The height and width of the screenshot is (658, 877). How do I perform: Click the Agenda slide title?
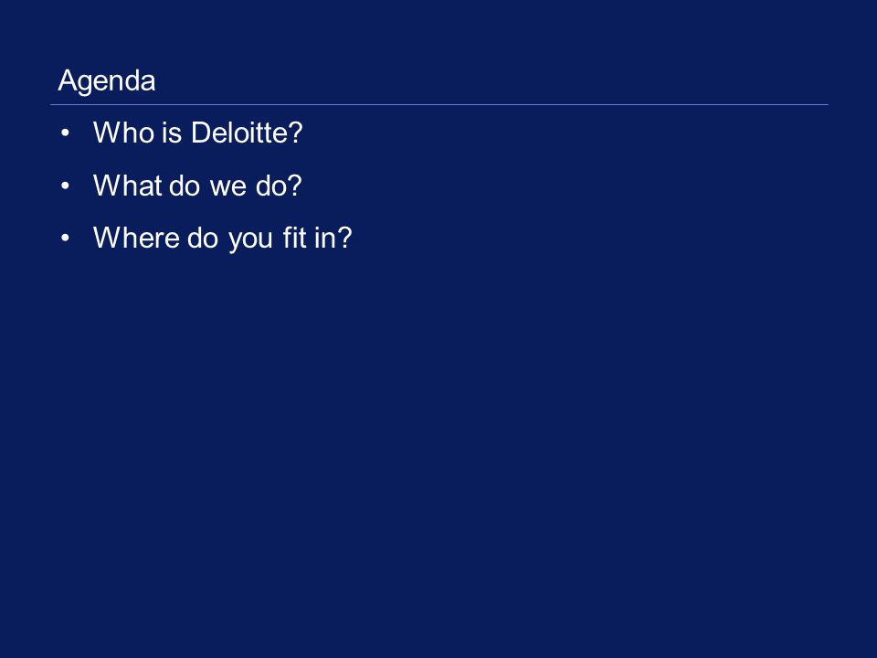point(106,81)
